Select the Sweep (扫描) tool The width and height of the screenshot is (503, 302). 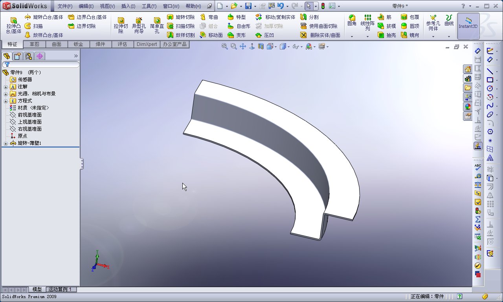point(34,26)
